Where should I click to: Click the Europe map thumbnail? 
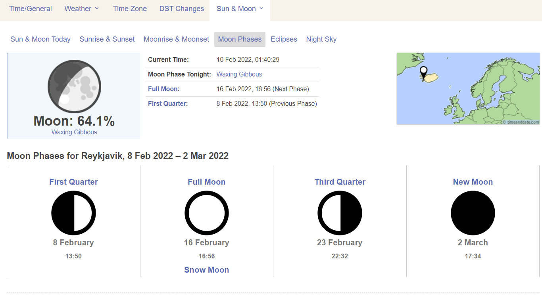pos(468,89)
